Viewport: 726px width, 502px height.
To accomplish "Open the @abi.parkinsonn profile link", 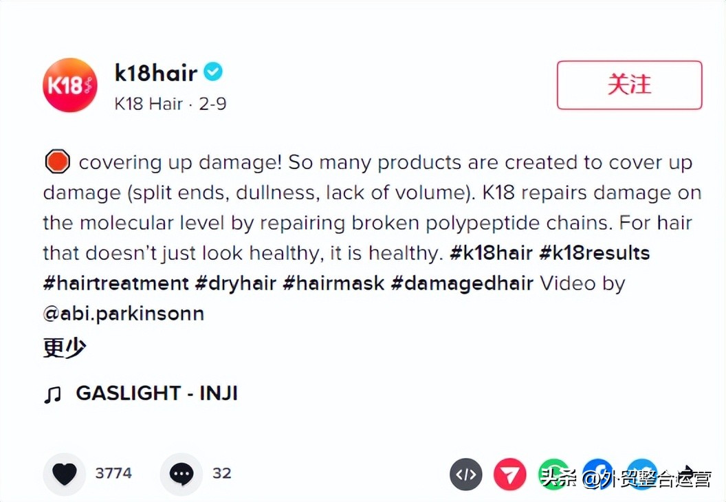I will (124, 314).
